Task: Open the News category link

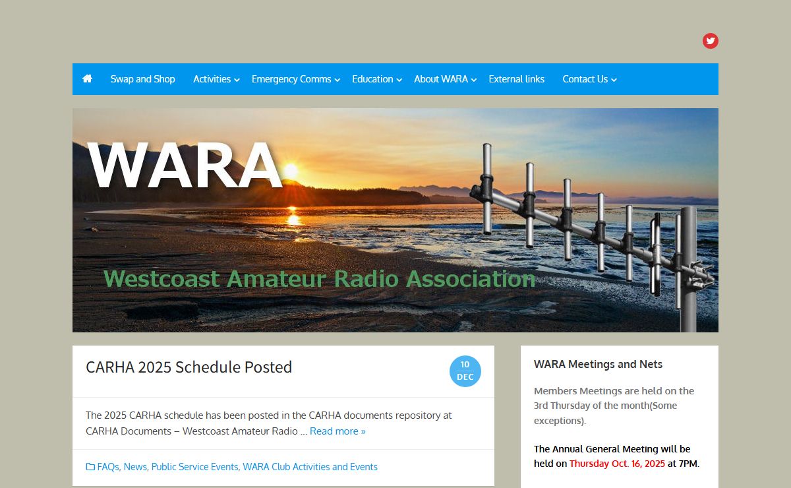Action: (x=135, y=467)
